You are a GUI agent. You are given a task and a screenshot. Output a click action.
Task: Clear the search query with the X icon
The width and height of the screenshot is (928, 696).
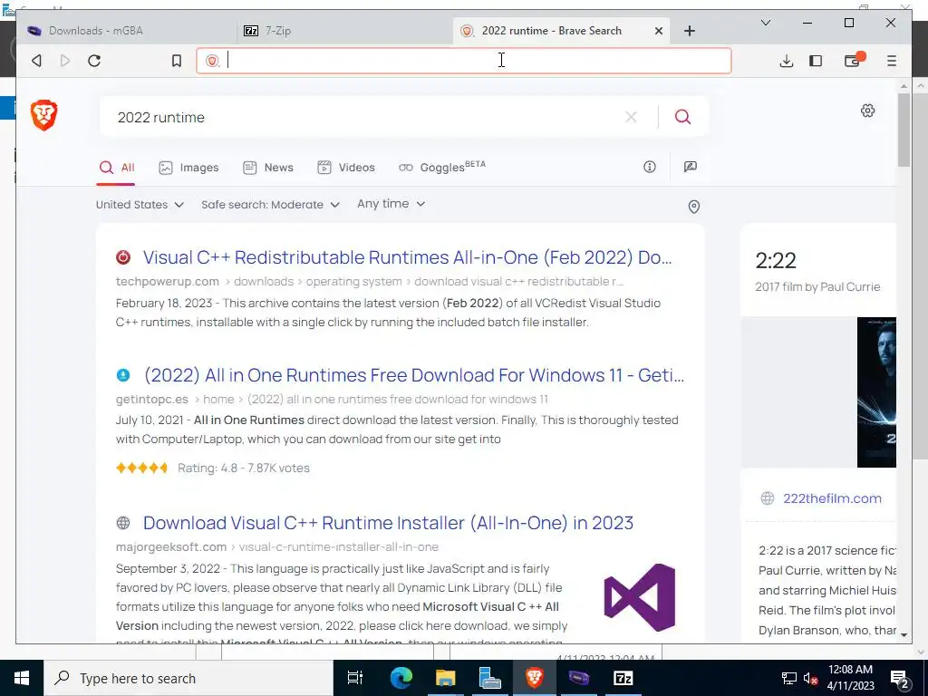point(631,117)
